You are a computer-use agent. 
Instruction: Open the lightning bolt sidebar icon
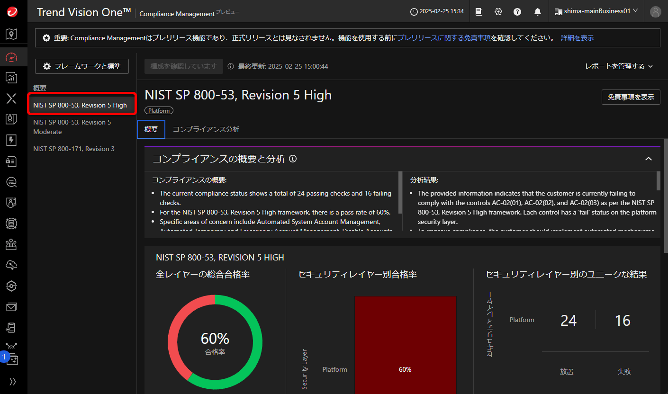coord(11,140)
